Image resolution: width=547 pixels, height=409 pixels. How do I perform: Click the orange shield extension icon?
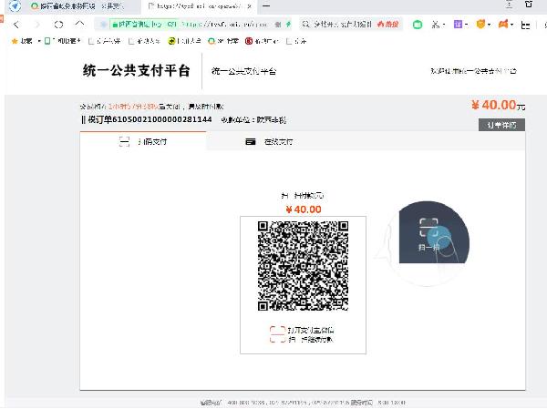tap(480, 24)
